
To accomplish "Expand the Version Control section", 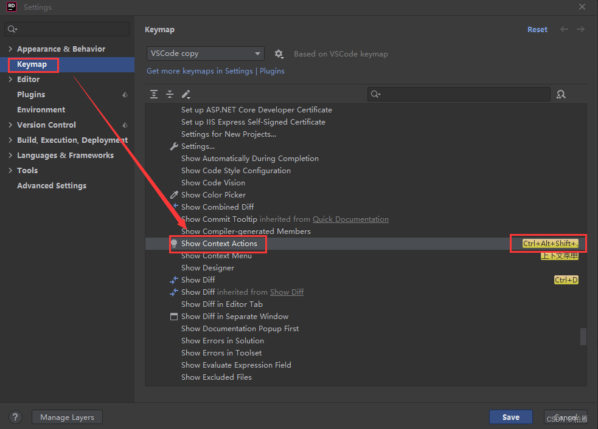I will point(10,125).
